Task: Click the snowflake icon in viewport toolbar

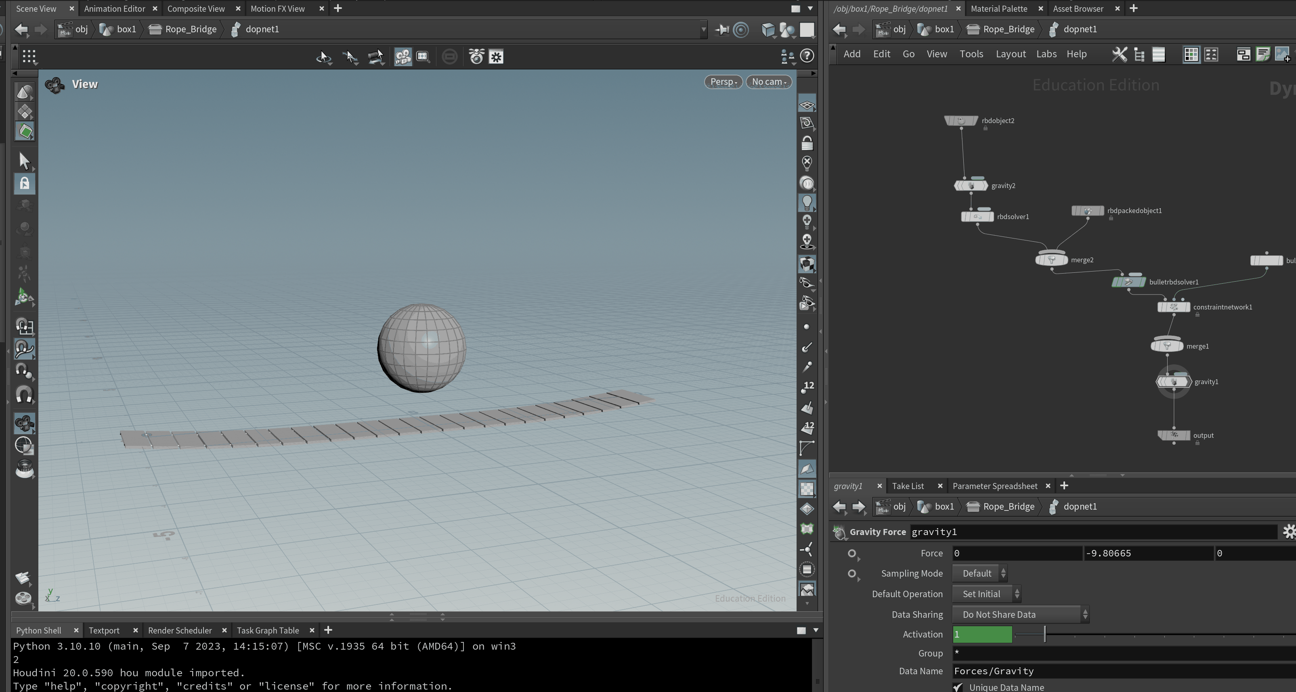Action: point(496,56)
